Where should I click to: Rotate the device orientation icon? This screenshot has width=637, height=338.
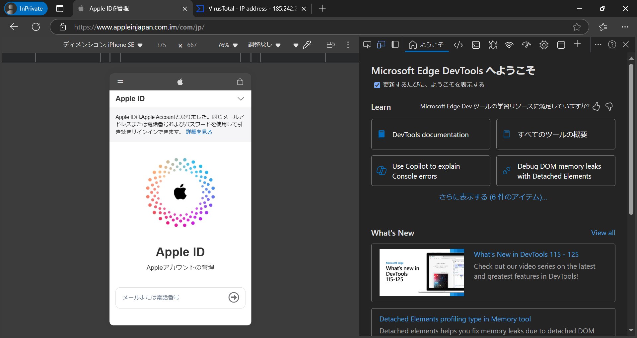(330, 45)
